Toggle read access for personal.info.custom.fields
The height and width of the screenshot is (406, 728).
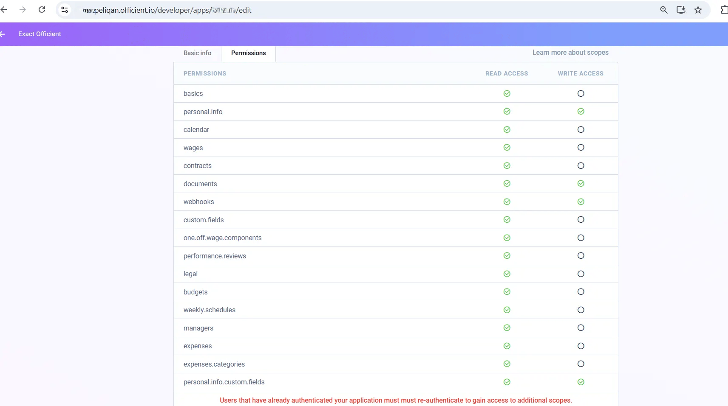(x=507, y=382)
